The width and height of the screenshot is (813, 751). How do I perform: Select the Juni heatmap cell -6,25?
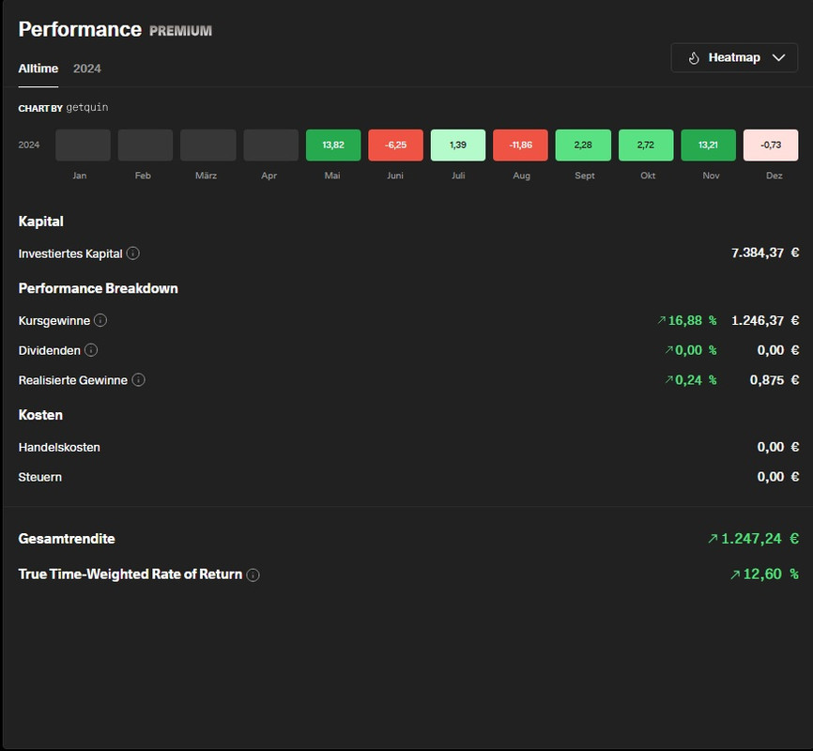(395, 145)
